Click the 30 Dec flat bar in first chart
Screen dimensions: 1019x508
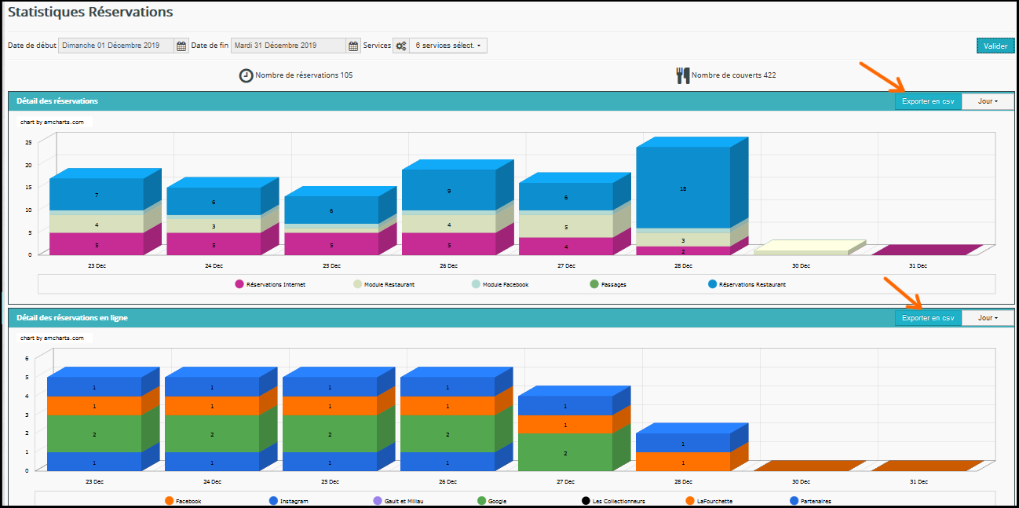pos(809,248)
